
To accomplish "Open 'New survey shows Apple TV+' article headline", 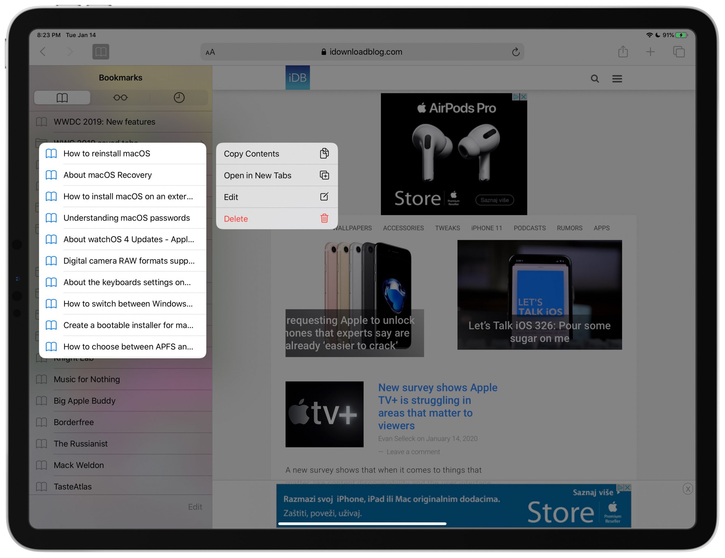I will 438,406.
